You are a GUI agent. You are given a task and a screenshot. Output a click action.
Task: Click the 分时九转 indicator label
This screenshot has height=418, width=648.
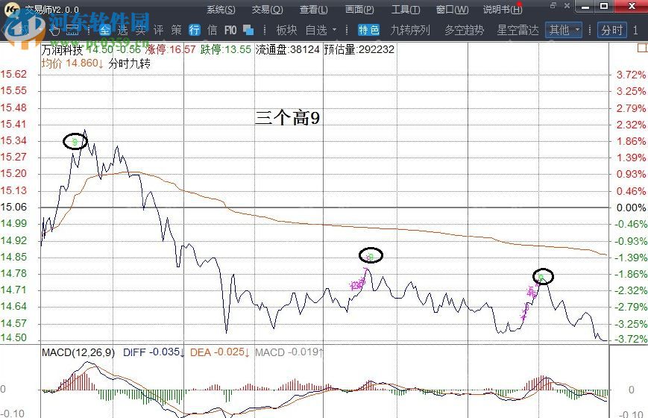tap(129, 63)
